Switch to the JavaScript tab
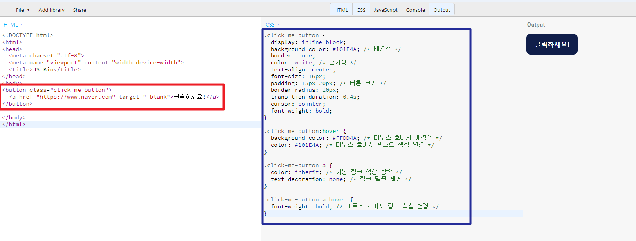 pos(385,9)
